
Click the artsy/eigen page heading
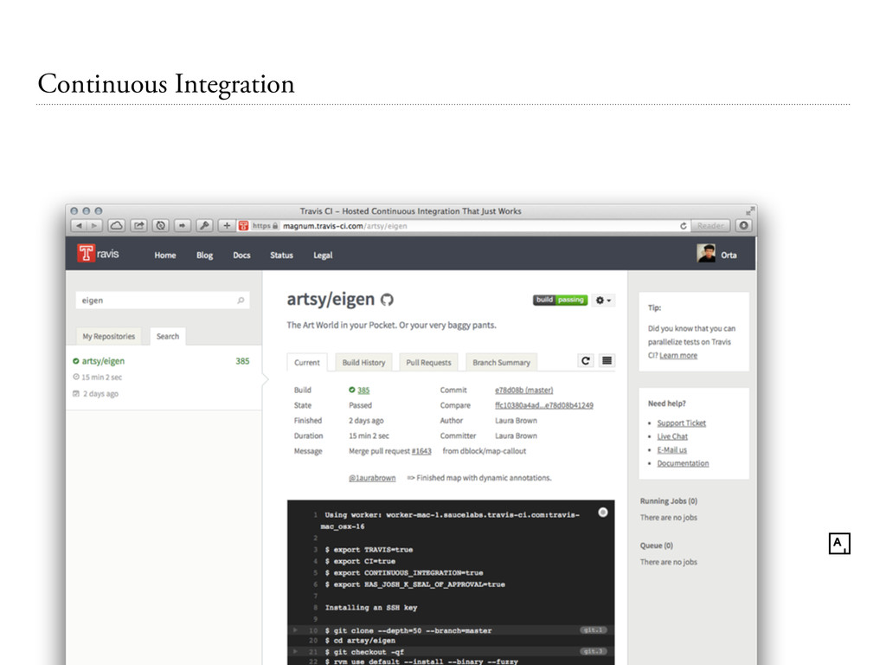click(331, 299)
